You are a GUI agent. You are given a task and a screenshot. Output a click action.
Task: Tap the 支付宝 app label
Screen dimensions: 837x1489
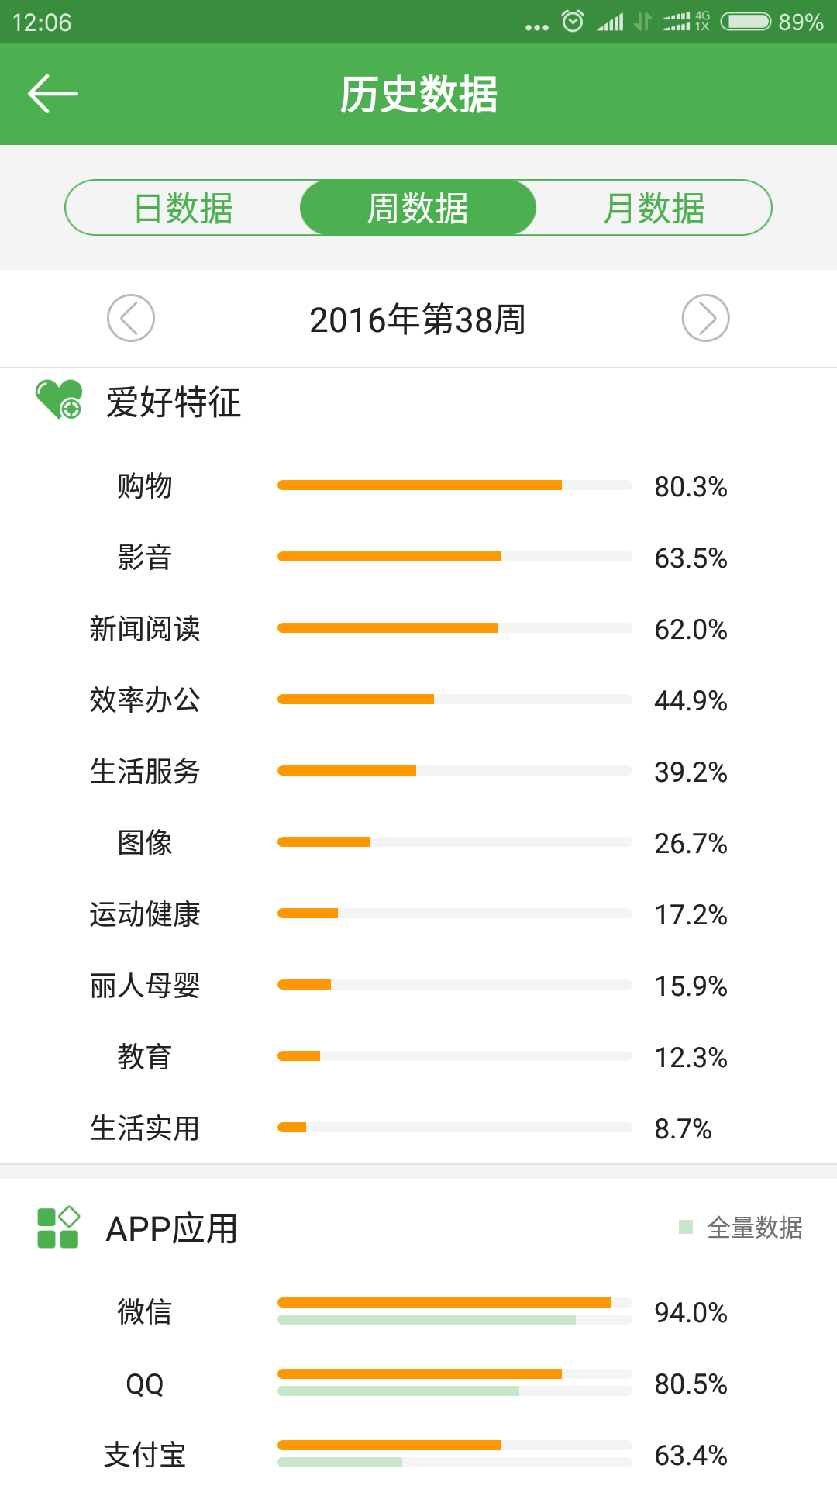click(145, 1455)
